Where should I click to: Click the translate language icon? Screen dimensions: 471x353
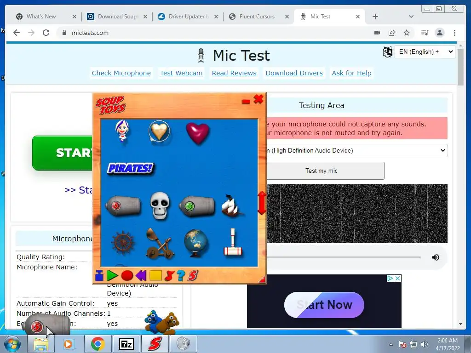click(x=387, y=52)
